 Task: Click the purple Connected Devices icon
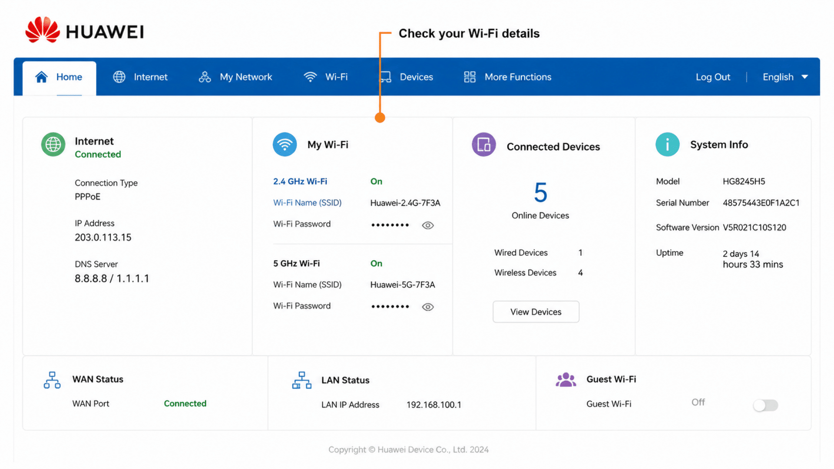point(484,145)
